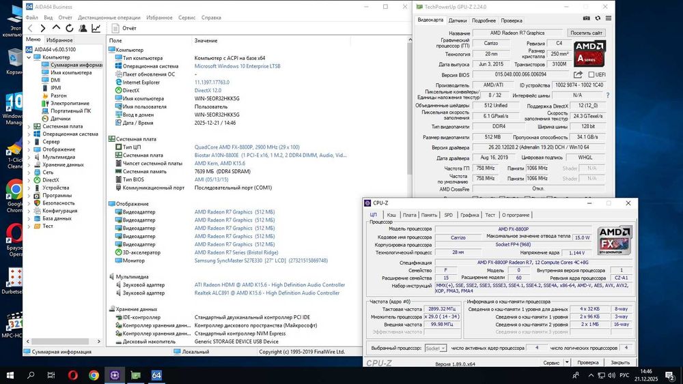Open GPU-Z Проверка tab
This screenshot has width=683, height=384.
(x=512, y=20)
